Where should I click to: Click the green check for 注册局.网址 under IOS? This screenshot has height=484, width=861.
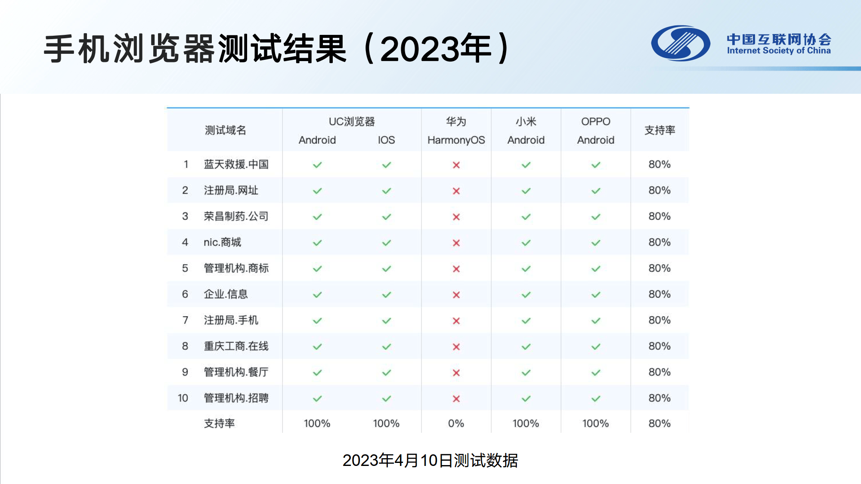pos(387,191)
